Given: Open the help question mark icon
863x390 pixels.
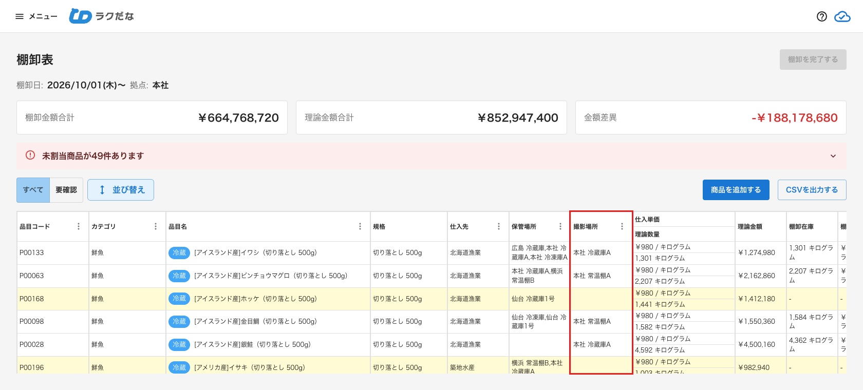Looking at the screenshot, I should tap(822, 16).
